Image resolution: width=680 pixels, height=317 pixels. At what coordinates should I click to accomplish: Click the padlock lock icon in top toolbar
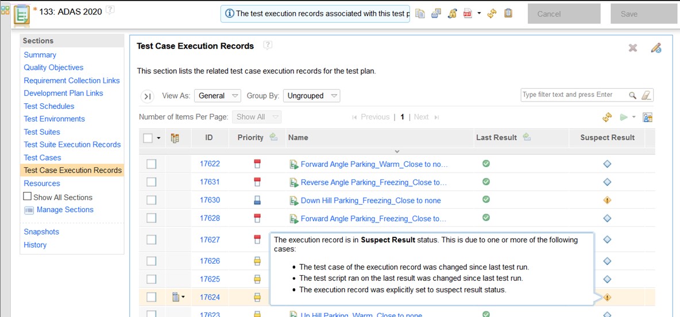(452, 14)
